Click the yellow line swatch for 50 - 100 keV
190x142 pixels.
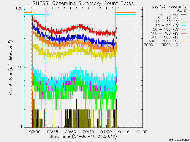[x=184, y=30]
